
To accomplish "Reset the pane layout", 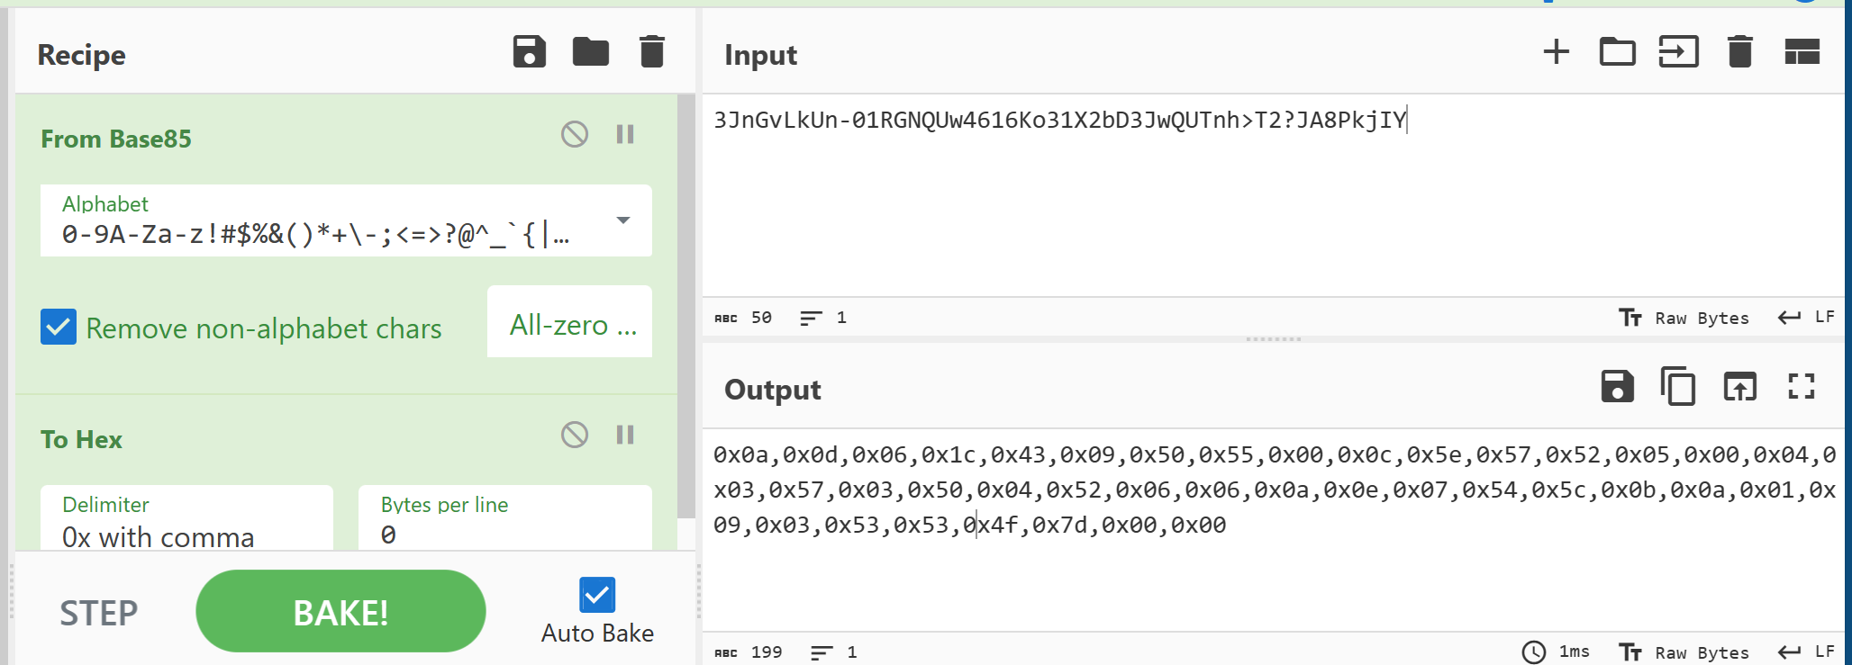I will tap(1802, 51).
